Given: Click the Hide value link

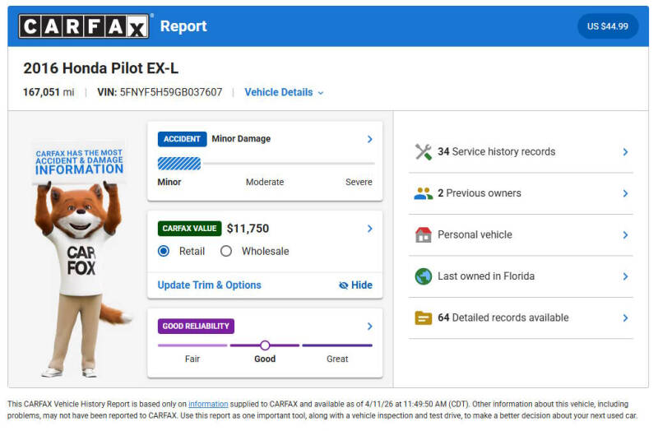Looking at the screenshot, I should 355,285.
